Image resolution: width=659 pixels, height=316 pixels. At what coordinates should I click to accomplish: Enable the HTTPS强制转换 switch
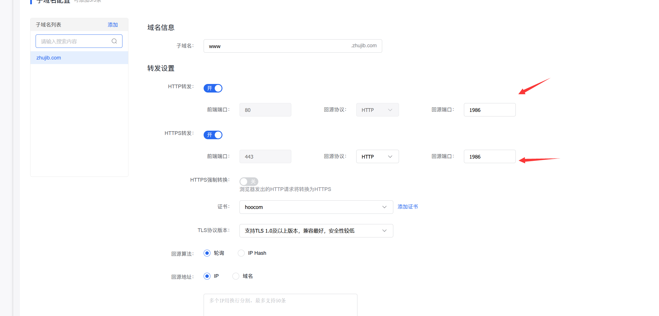[249, 181]
